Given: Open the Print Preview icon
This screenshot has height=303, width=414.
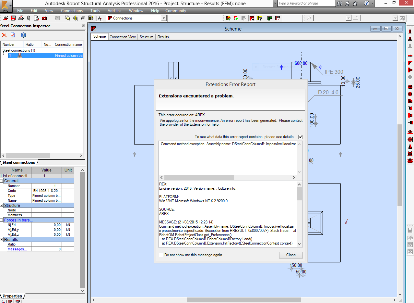Looking at the screenshot, I should click(x=37, y=18).
